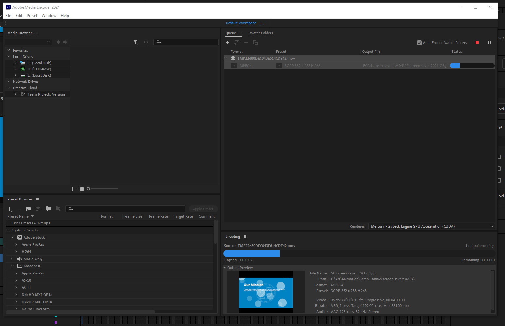Collapse the Broadcast presets group
The image size is (505, 326).
pyautogui.click(x=12, y=266)
